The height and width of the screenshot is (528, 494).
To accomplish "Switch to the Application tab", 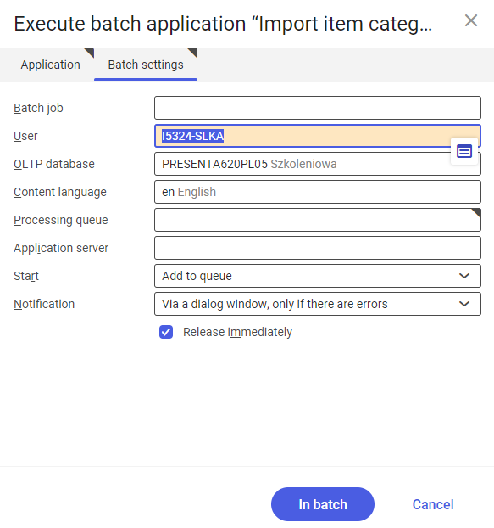I will (x=50, y=65).
